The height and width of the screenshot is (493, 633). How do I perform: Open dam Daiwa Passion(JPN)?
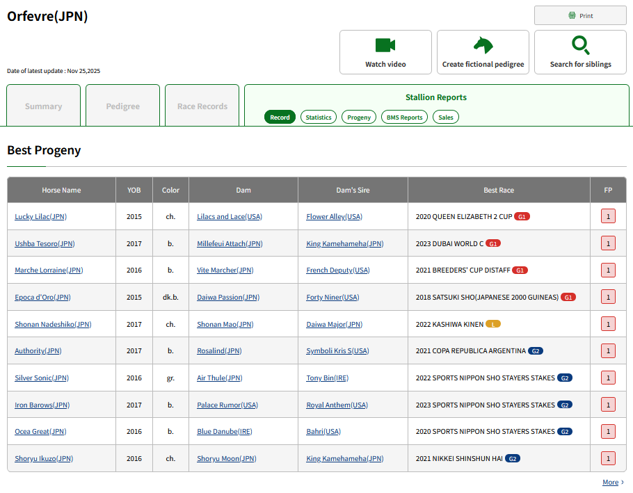click(x=228, y=298)
